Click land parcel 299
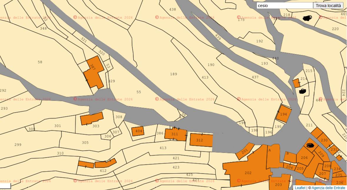Image resolution: width=347 pixels, height=190 pixels. pos(18,145)
